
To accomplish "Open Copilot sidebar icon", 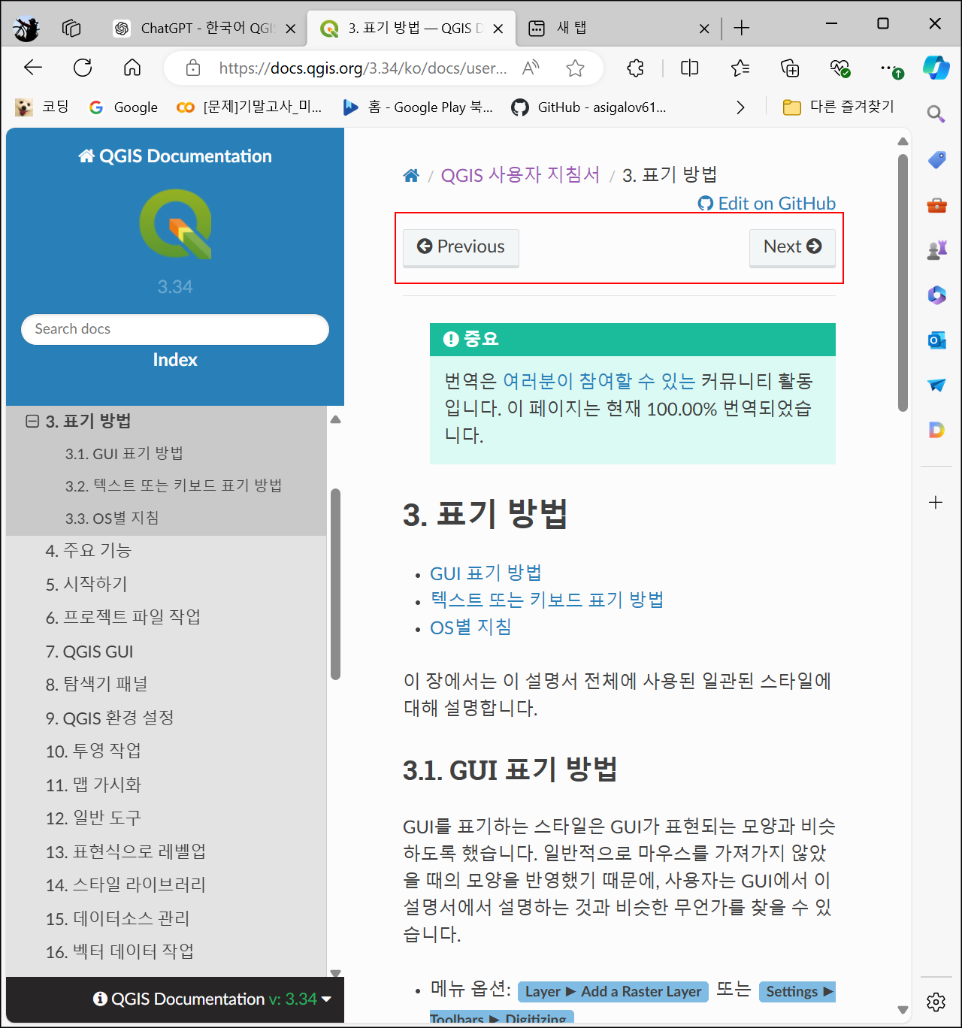I will click(936, 68).
